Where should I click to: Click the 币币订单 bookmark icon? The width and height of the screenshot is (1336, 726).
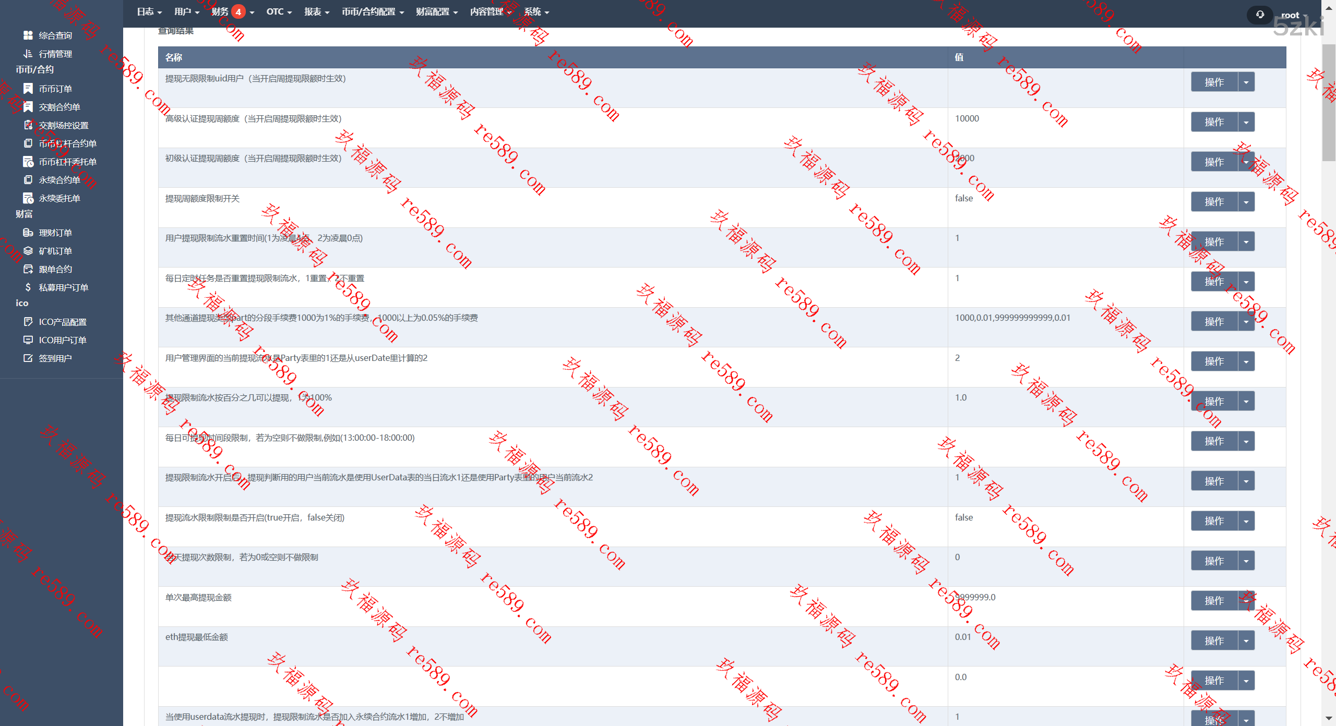(x=28, y=89)
